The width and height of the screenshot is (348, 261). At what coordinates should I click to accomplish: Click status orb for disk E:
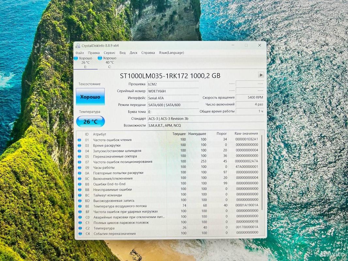point(76,58)
